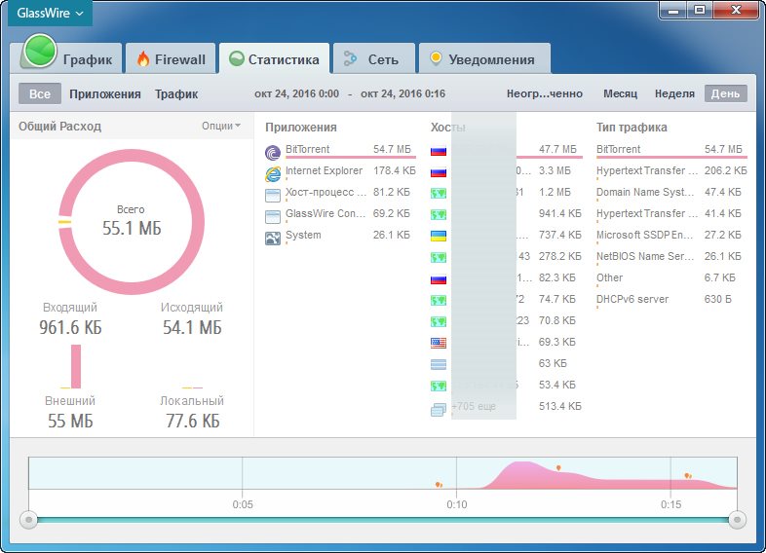Click the network icon beside 941.4 КБ

point(439,215)
